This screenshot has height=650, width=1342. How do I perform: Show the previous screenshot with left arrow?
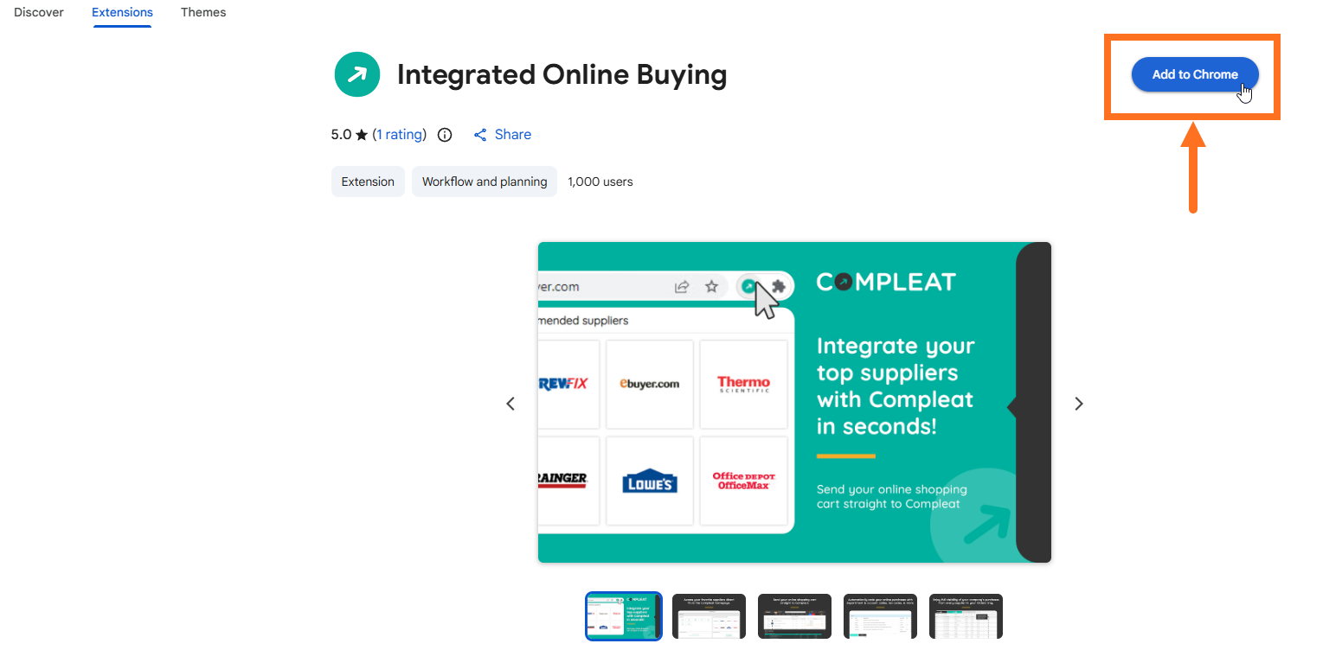(510, 404)
